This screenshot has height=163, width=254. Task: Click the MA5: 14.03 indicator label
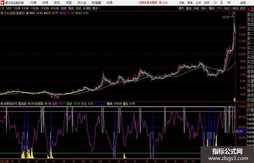point(36,13)
